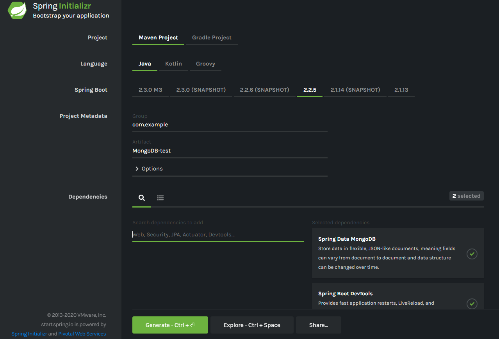Select Spring Boot version 2.3.0 M3

pos(150,90)
